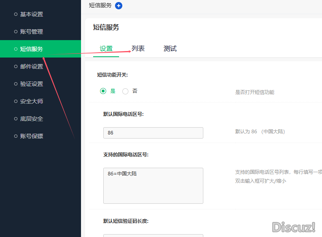Open 邮件设置 in the sidebar
Image resolution: width=322 pixels, height=237 pixels.
tap(32, 66)
